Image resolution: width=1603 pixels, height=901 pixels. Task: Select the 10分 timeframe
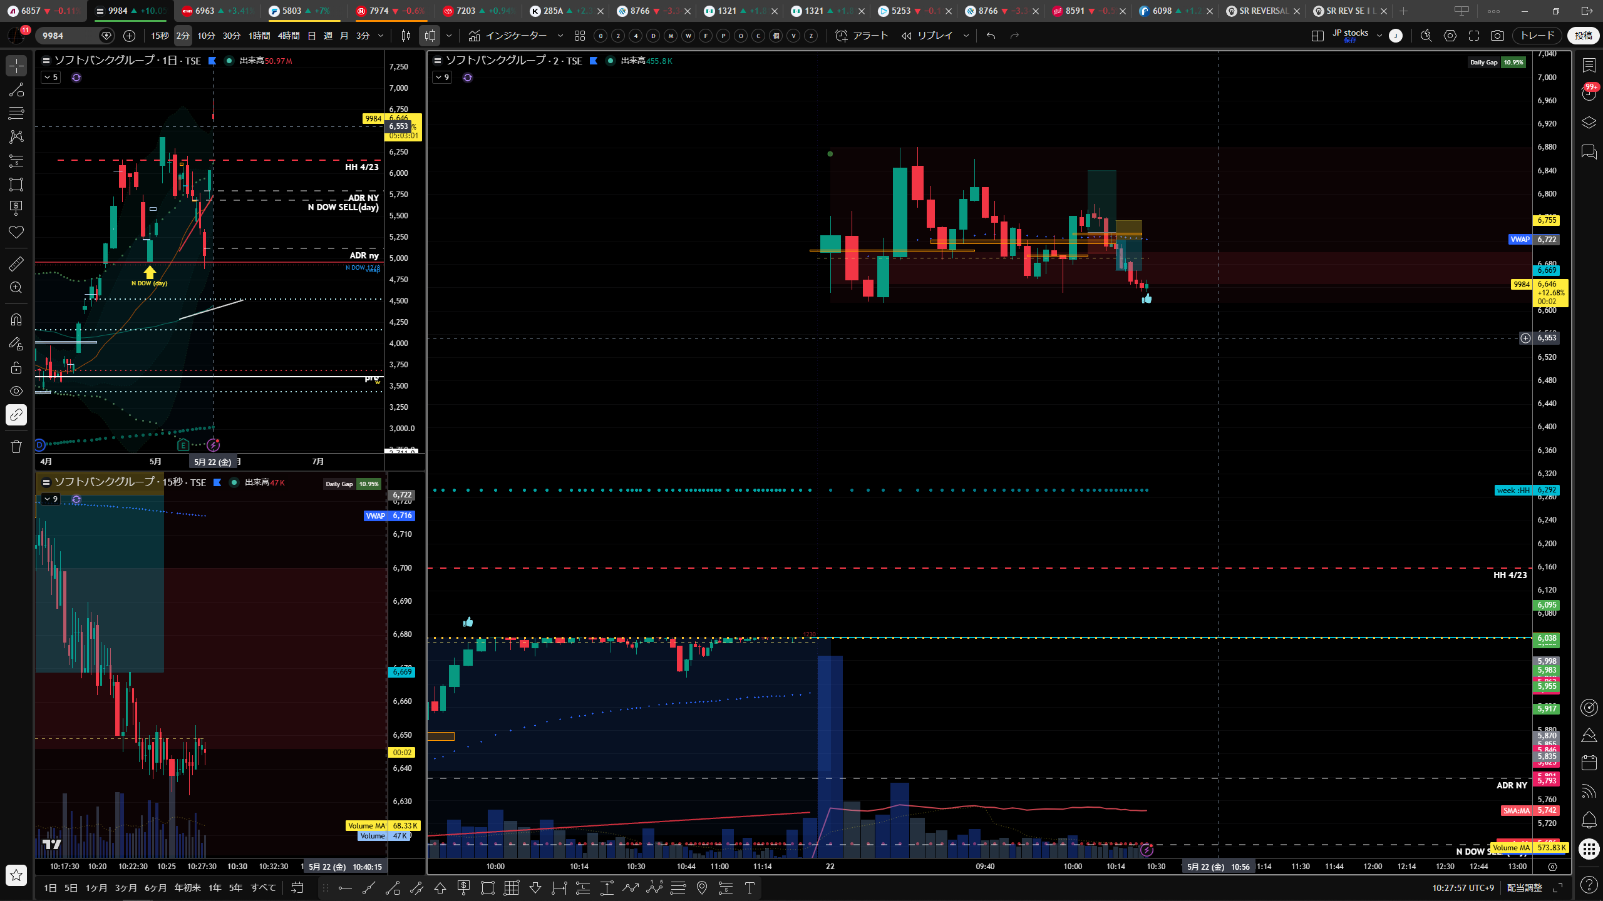pyautogui.click(x=206, y=36)
